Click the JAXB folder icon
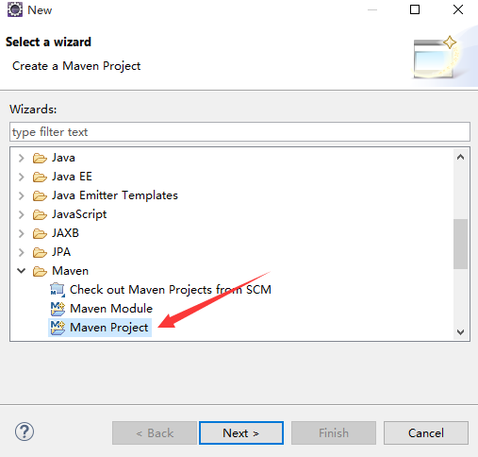This screenshot has width=478, height=457. coord(40,233)
